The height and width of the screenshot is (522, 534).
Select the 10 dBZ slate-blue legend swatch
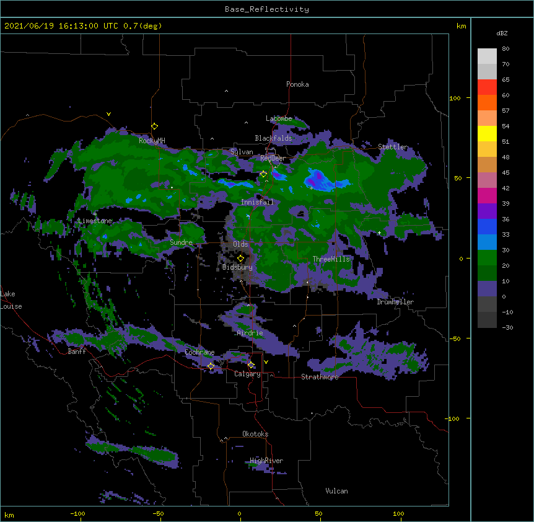(x=487, y=289)
